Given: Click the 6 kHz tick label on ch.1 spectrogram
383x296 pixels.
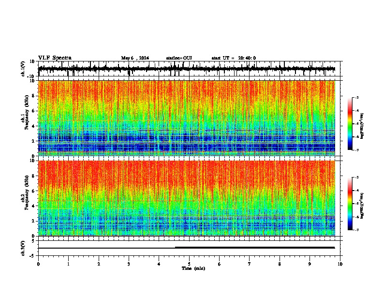Looking at the screenshot, I should tap(33, 111).
